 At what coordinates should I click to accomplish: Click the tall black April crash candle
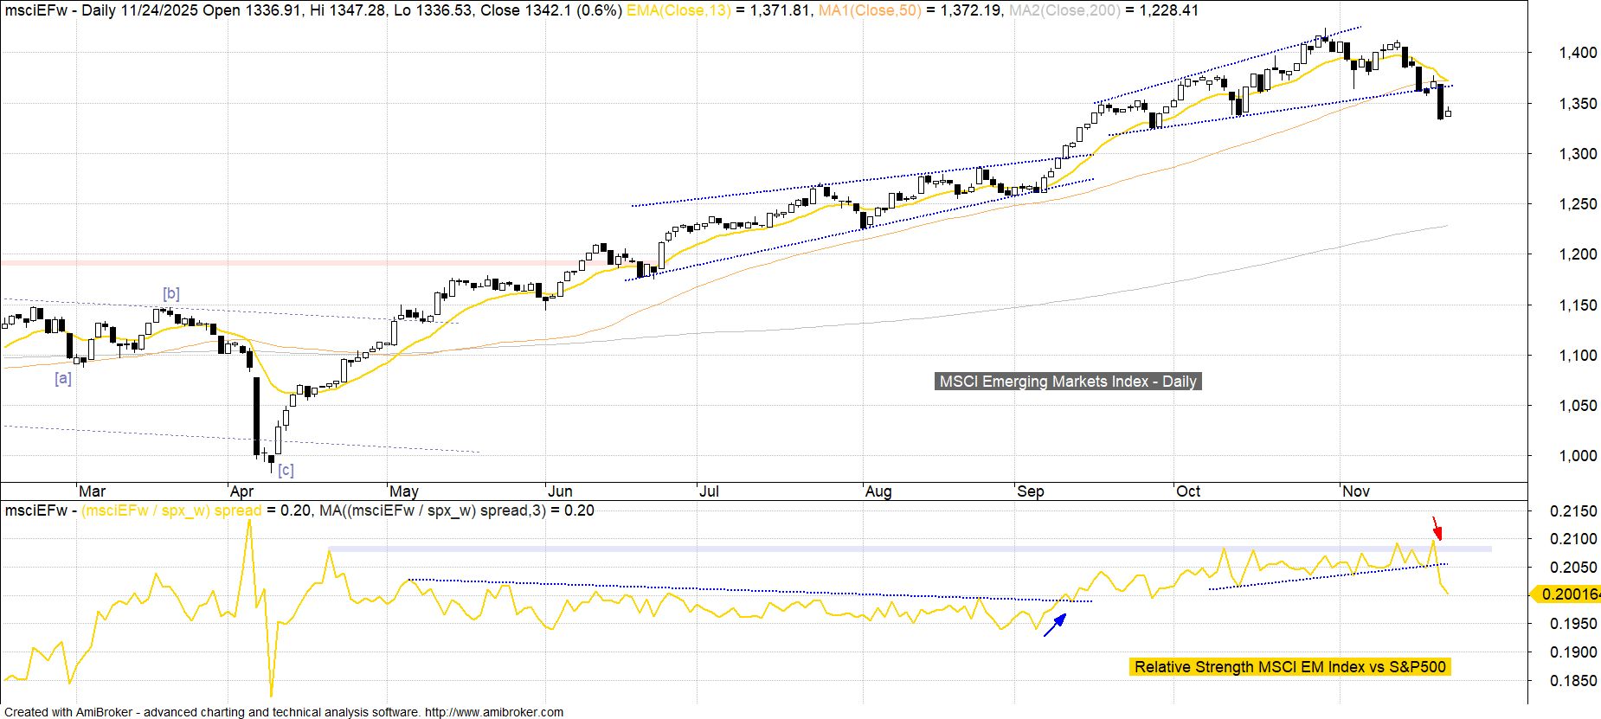point(256,415)
